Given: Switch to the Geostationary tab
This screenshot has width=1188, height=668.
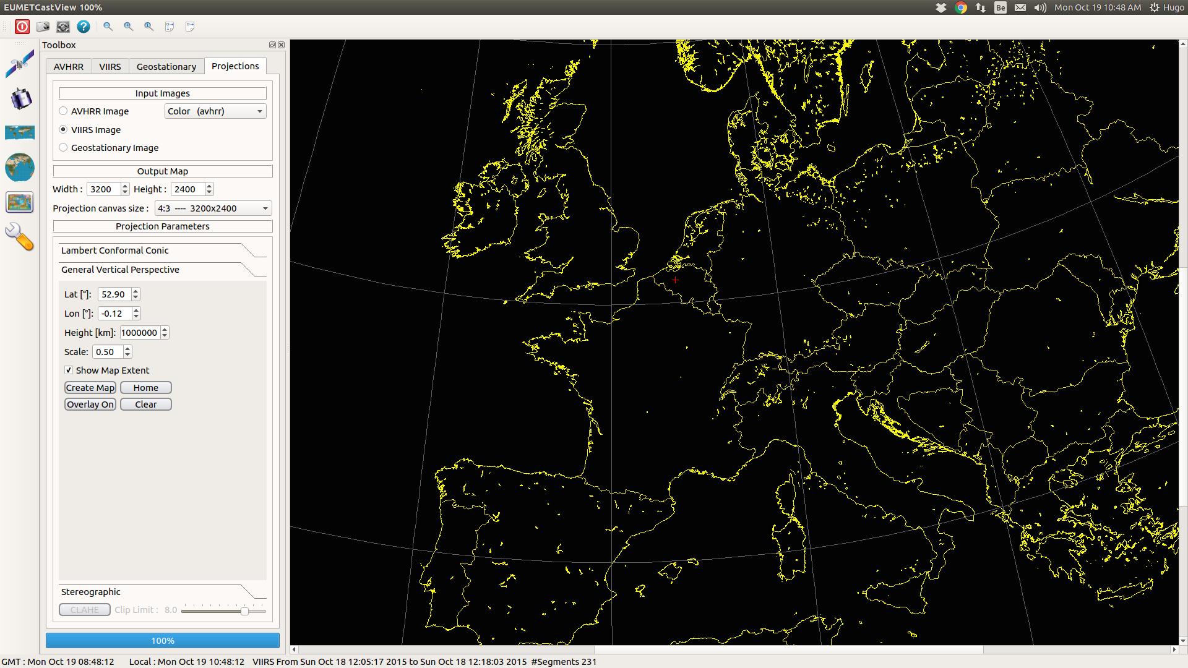Looking at the screenshot, I should [166, 67].
